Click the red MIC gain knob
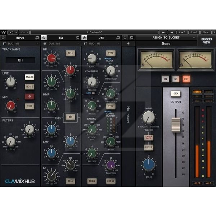The height and width of the screenshot is (216, 216). [11, 106]
